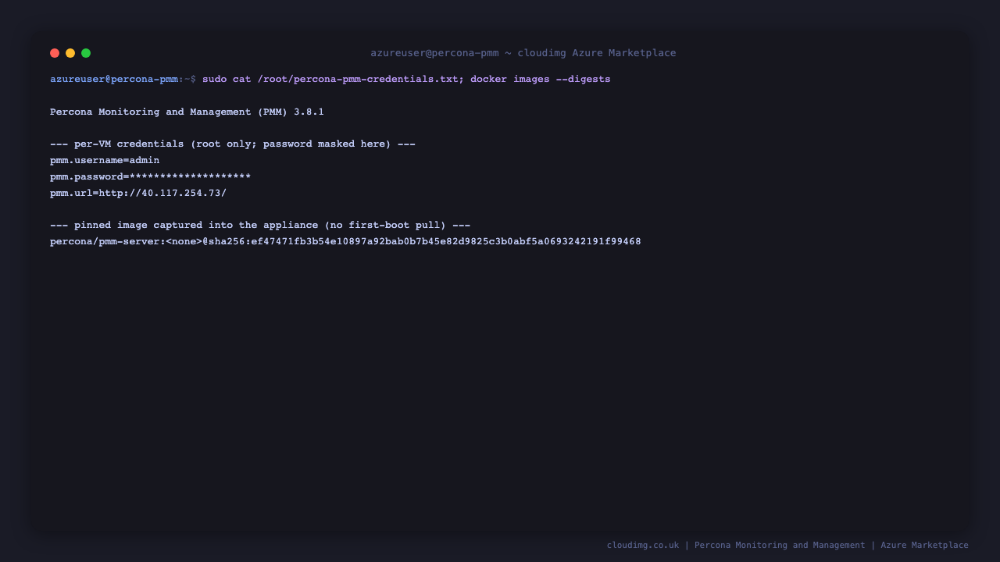Image resolution: width=1000 pixels, height=562 pixels.
Task: Click the line 'Percona Monitoring and Management (PMM) 3.8.1'
Action: 187,112
